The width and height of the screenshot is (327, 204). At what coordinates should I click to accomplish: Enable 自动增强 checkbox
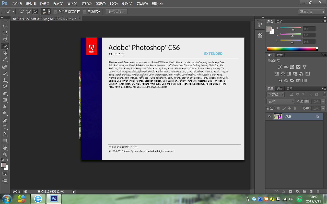coord(85,11)
